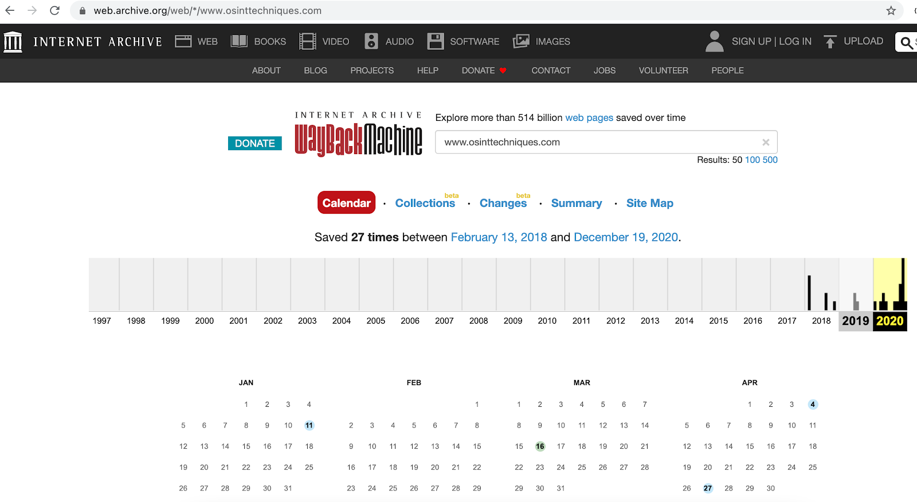Open the ABOUT menu item
Viewport: 917px width, 502px height.
click(x=267, y=70)
